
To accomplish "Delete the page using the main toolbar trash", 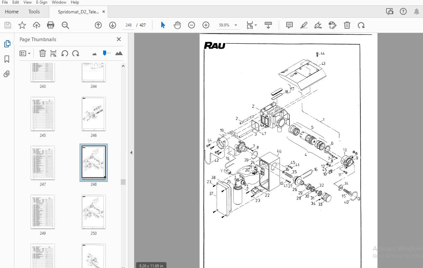I will coord(347,25).
